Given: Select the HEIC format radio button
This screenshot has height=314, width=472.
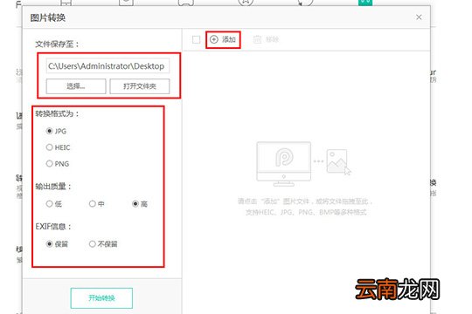Looking at the screenshot, I should click(49, 147).
